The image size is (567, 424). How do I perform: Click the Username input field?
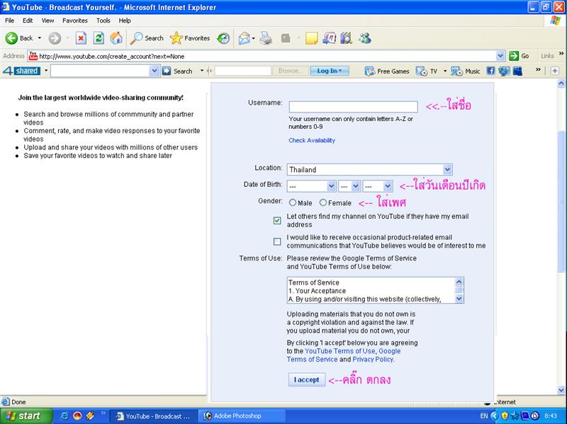click(x=352, y=107)
